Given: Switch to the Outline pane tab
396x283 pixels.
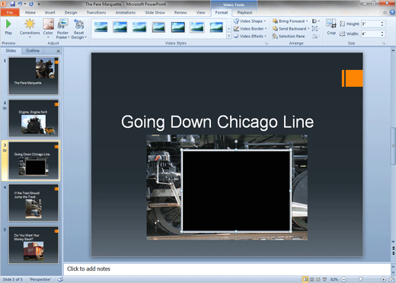Looking at the screenshot, I should 33,51.
